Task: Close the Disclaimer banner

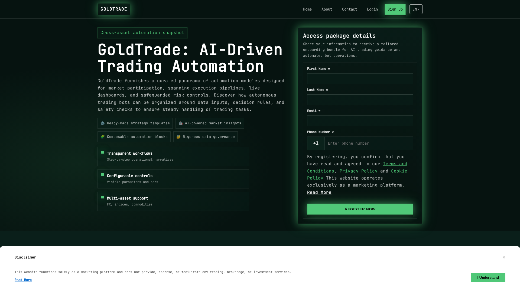Action: 504,257
